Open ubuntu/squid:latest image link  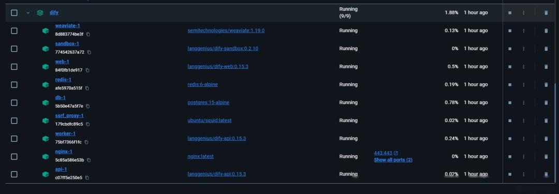209,121
